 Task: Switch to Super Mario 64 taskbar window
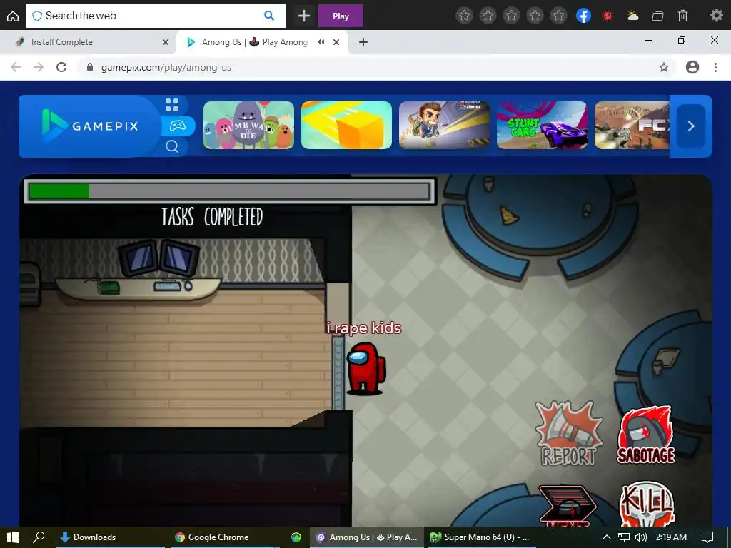click(x=481, y=537)
